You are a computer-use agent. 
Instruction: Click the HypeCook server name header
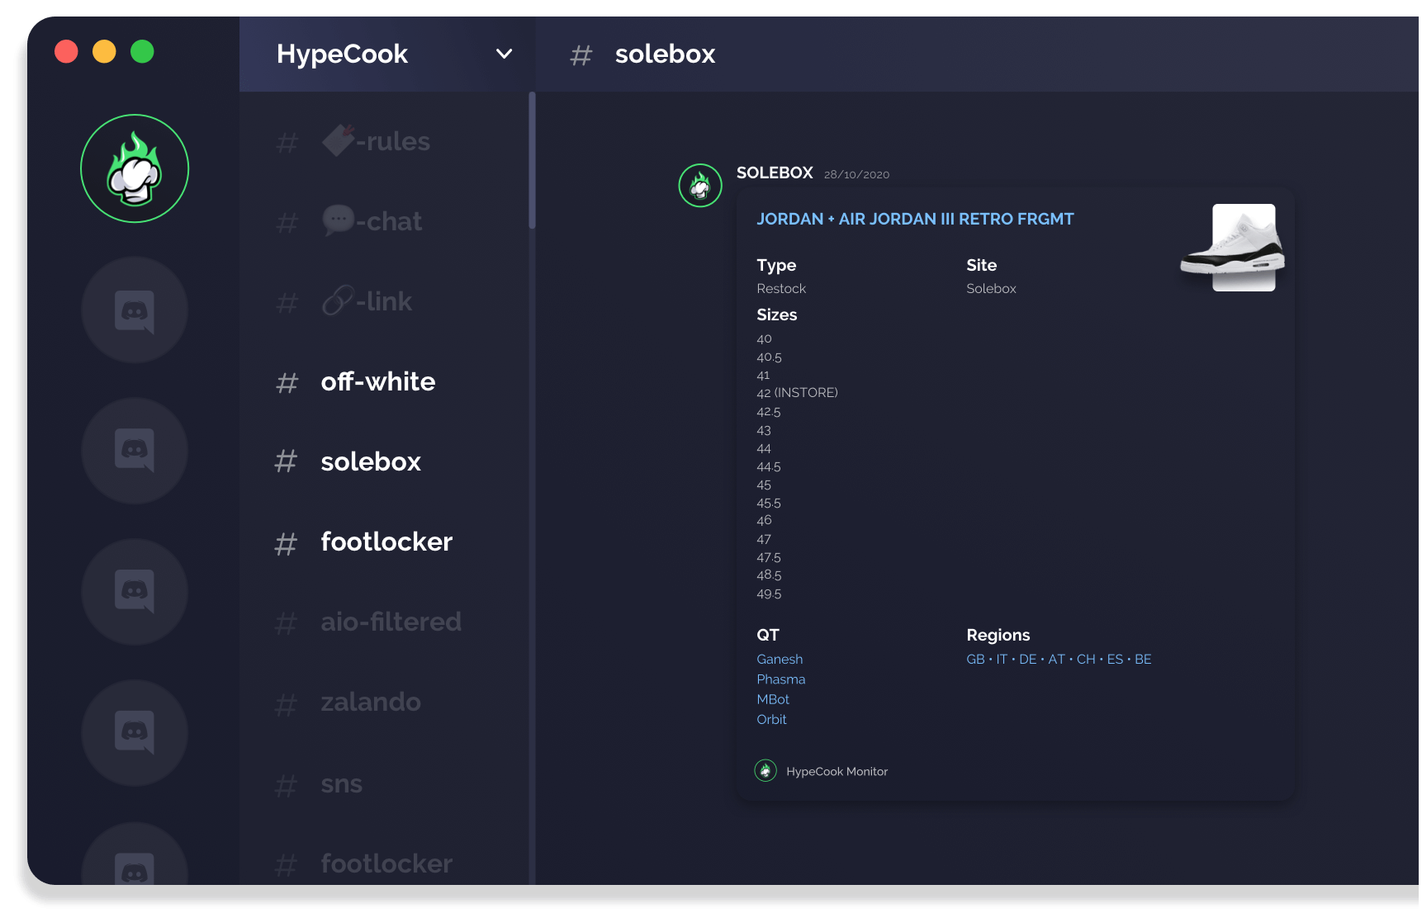342,54
